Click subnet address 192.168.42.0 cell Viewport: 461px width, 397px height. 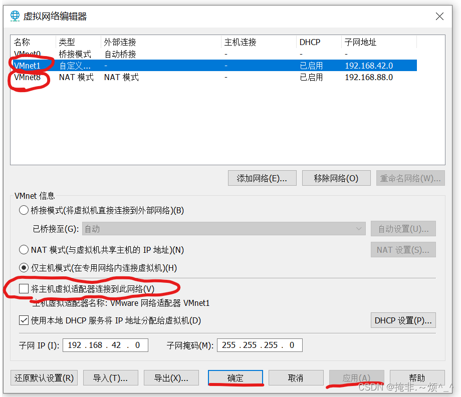point(369,66)
